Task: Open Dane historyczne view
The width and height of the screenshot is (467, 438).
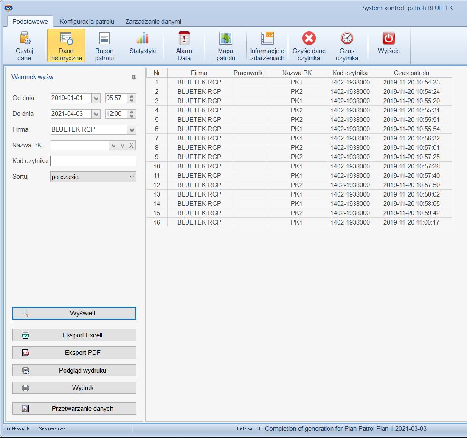Action: [66, 45]
